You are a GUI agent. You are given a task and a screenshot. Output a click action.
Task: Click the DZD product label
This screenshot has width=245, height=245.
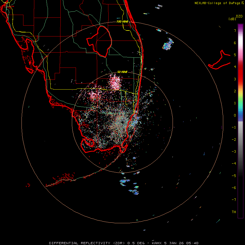(x=239, y=16)
